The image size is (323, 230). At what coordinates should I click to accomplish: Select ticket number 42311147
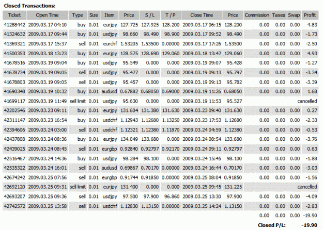pos(14,120)
